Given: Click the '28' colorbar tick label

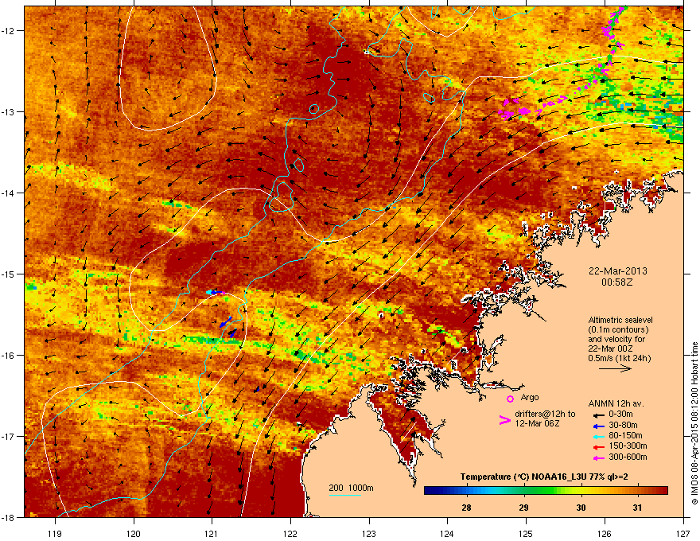Looking at the screenshot, I should click(x=466, y=508).
